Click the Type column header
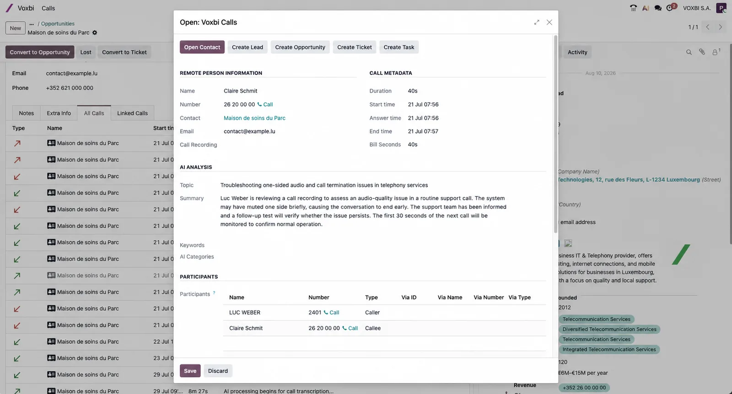732x394 pixels. click(x=19, y=128)
